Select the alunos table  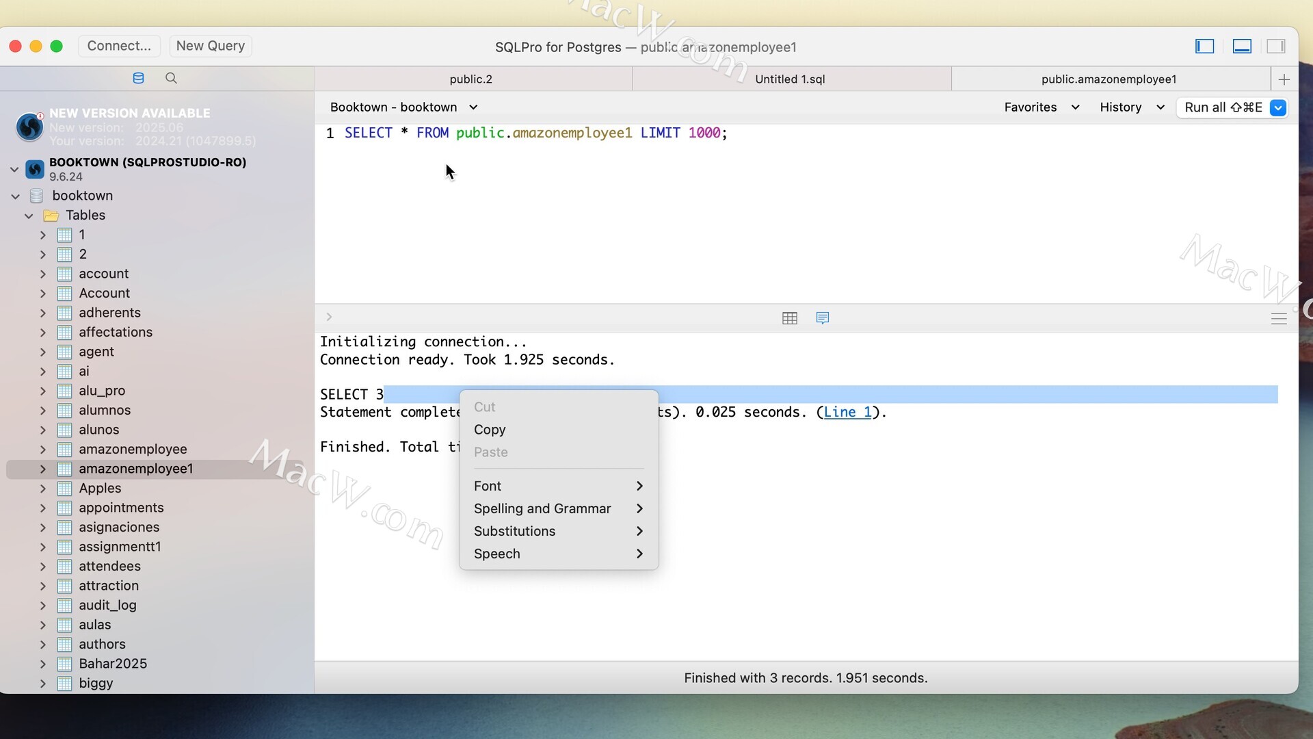point(98,430)
